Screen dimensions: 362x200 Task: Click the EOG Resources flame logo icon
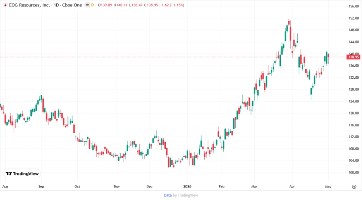pyautogui.click(x=5, y=5)
